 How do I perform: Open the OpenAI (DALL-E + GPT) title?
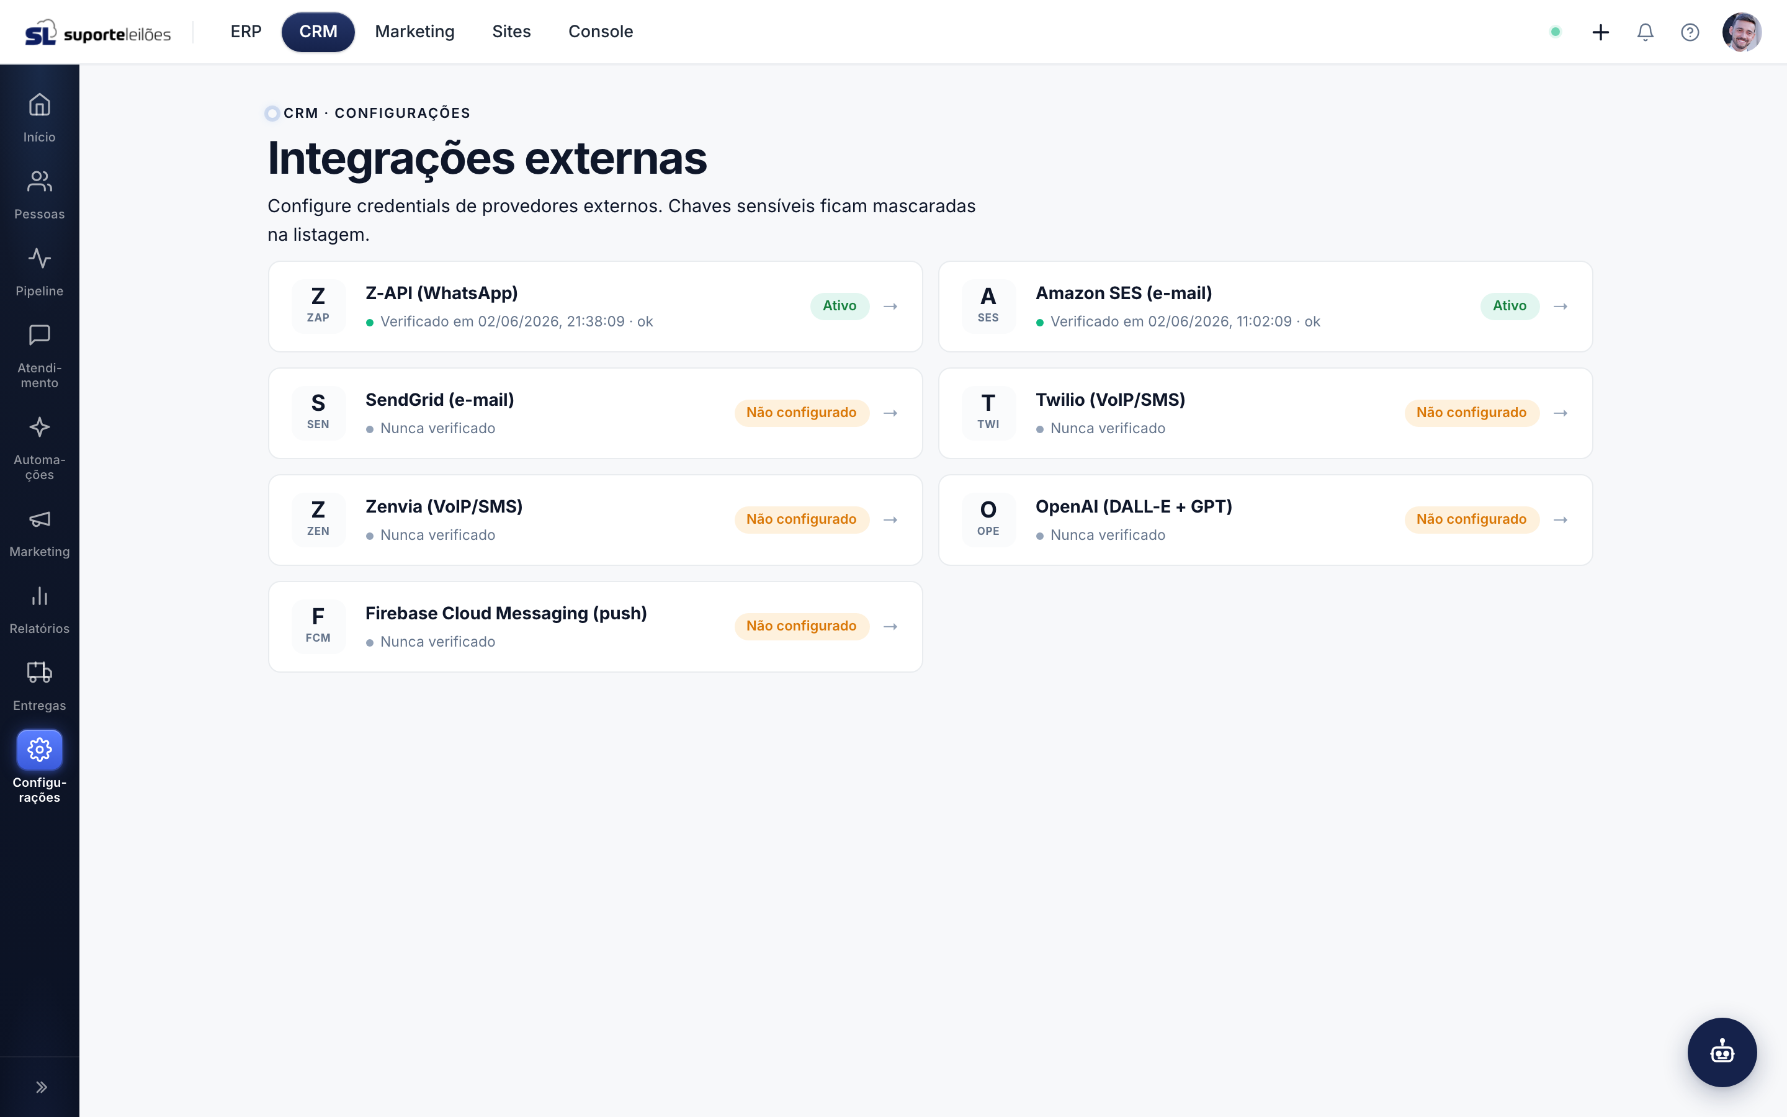(1134, 507)
